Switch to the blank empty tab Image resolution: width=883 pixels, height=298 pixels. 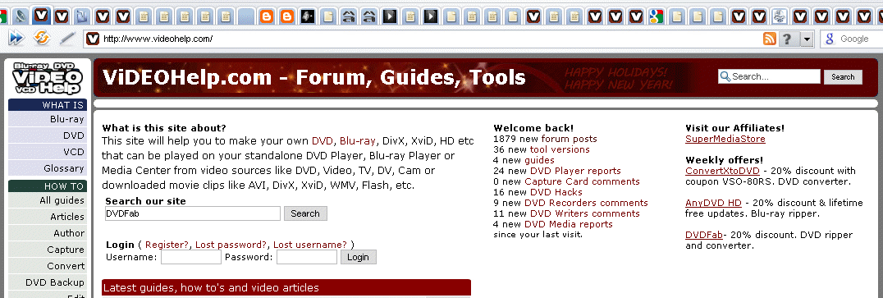point(246,16)
